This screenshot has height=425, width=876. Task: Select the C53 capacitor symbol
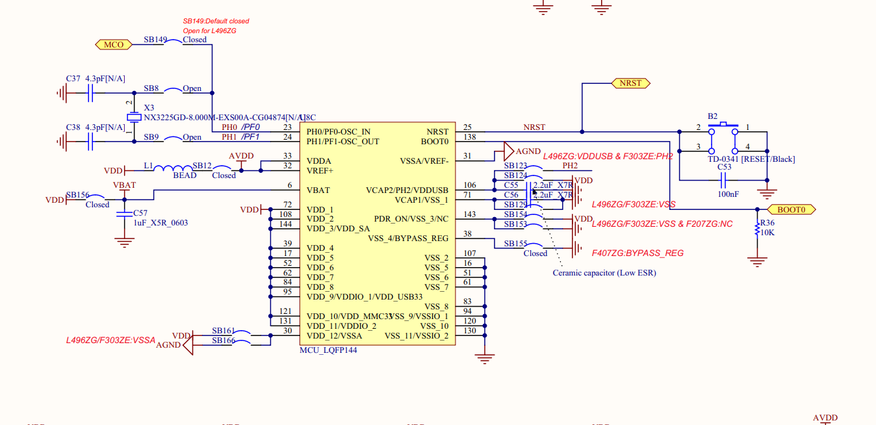(723, 180)
